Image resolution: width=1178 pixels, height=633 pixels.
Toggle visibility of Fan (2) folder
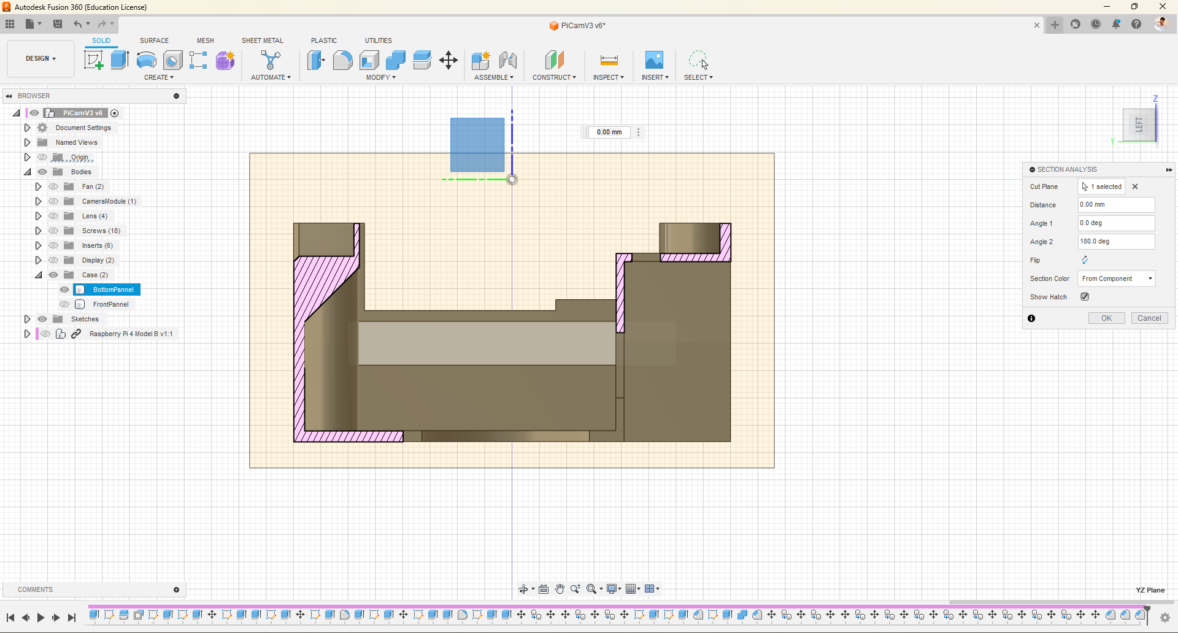coord(53,186)
